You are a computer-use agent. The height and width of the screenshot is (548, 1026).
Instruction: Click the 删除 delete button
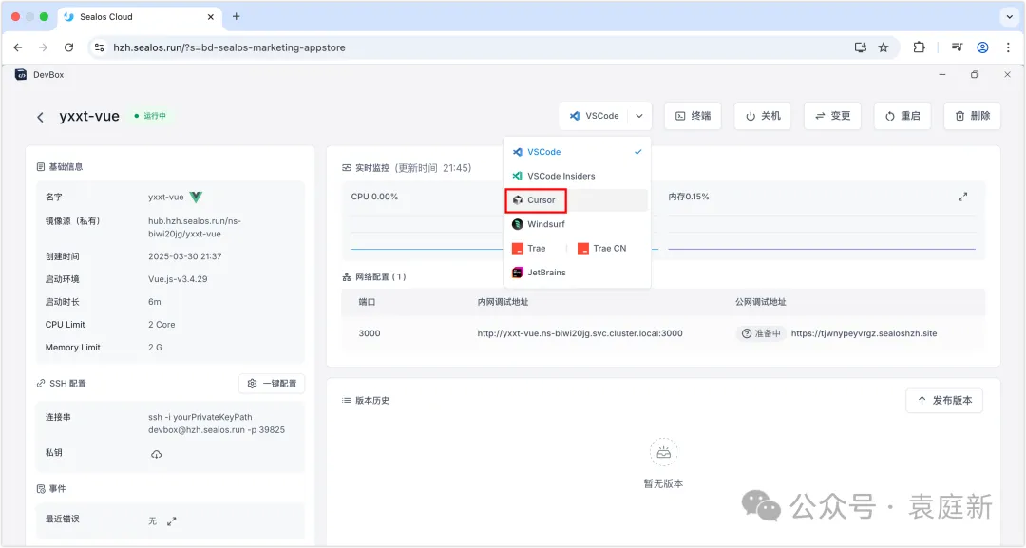pyautogui.click(x=973, y=116)
